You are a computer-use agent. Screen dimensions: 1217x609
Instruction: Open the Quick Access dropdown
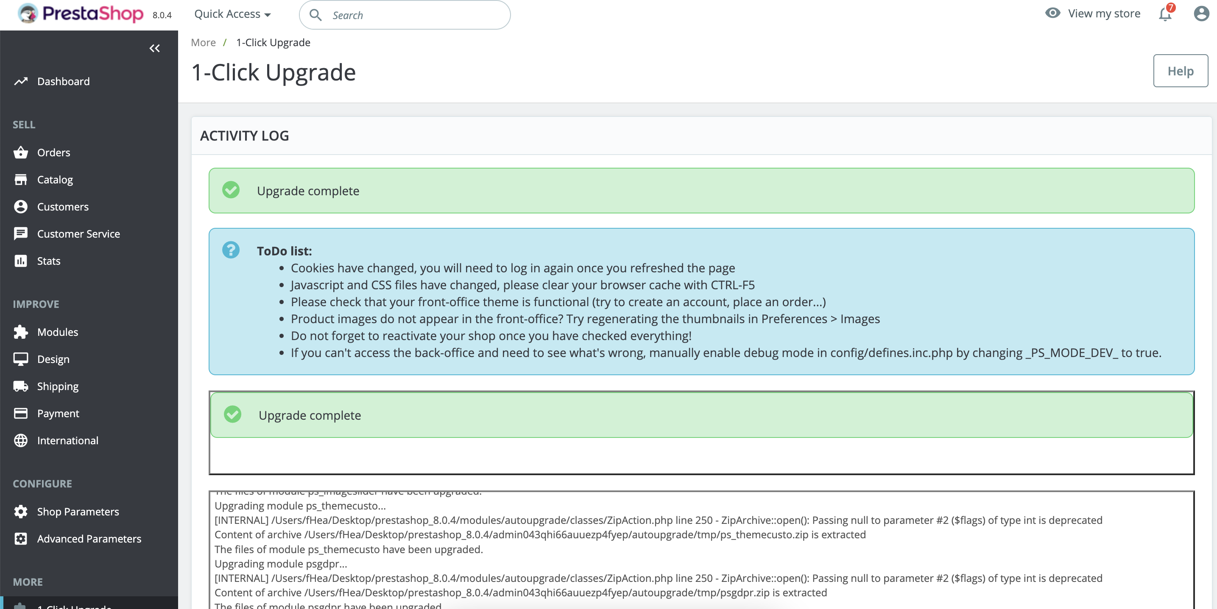(232, 14)
